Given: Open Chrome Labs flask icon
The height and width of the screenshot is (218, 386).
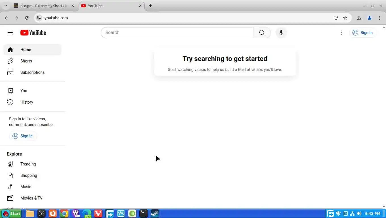Looking at the screenshot, I should [359, 18].
